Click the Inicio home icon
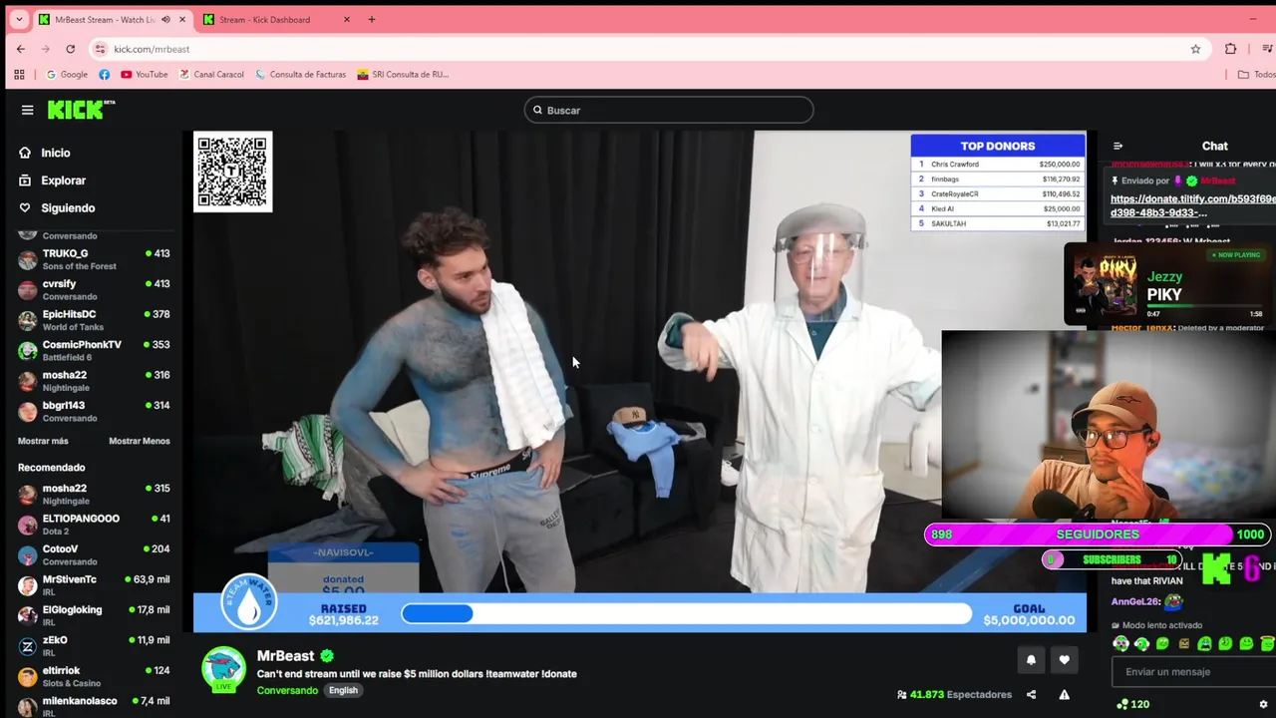Viewport: 1276px width, 718px height. (x=25, y=153)
